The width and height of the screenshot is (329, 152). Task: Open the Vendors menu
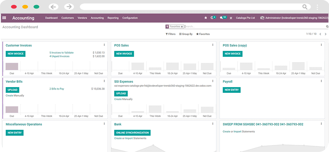click(x=82, y=18)
